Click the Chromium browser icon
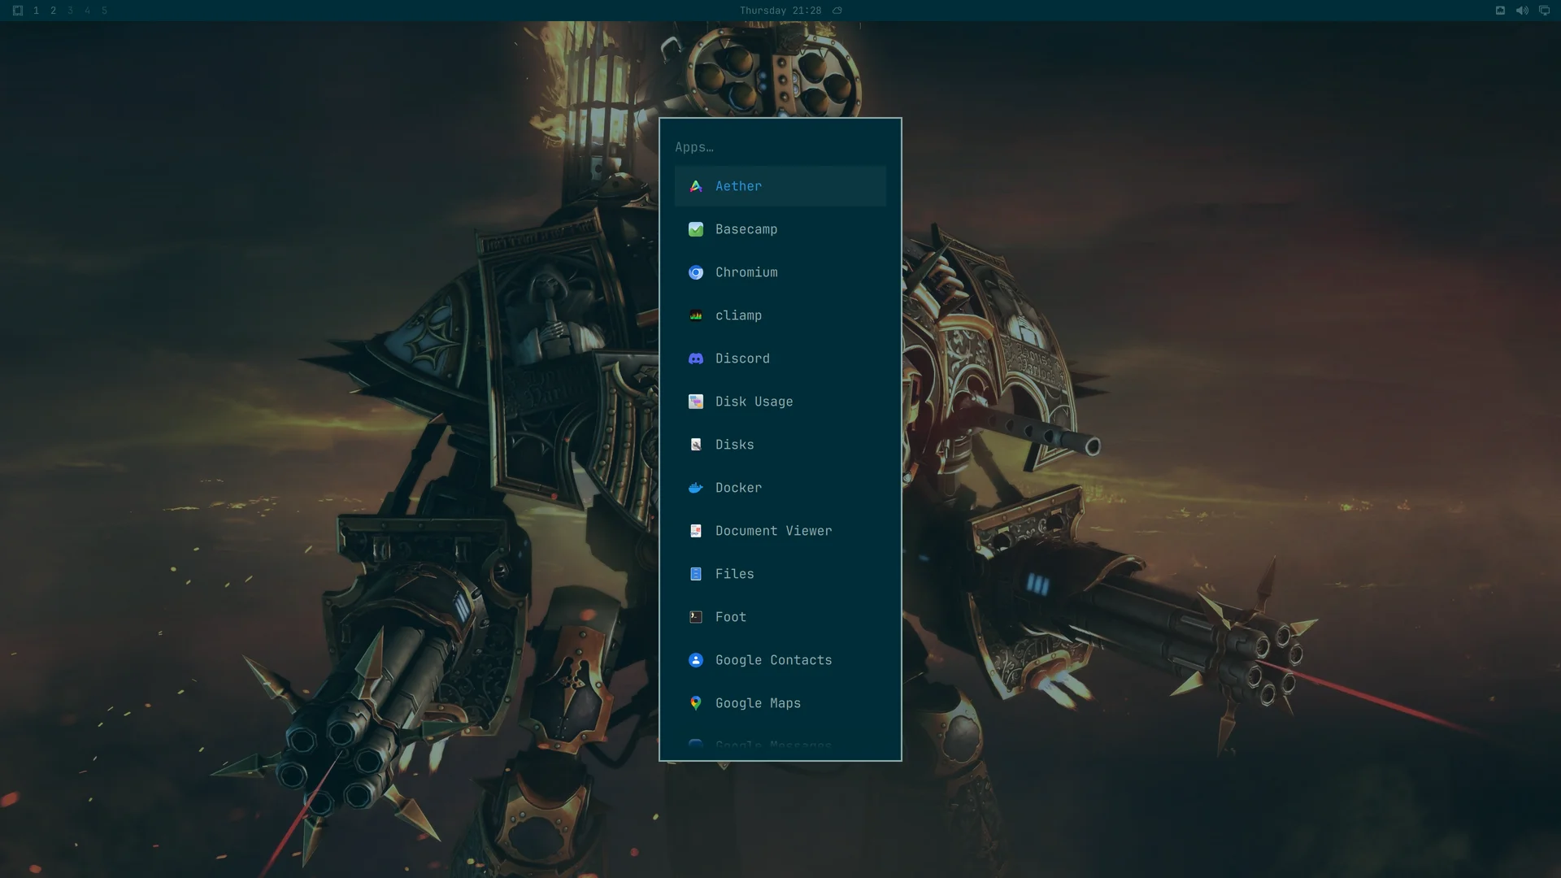Viewport: 1561px width, 878px height. coord(696,272)
